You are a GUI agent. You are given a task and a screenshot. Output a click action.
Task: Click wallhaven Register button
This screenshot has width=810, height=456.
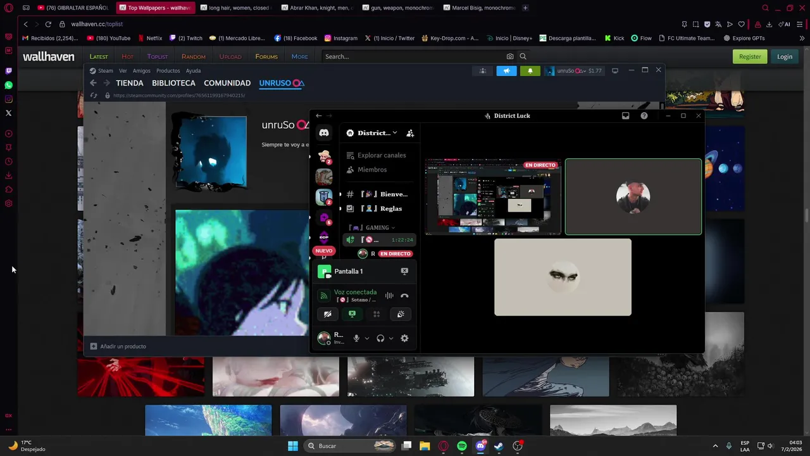tap(750, 56)
